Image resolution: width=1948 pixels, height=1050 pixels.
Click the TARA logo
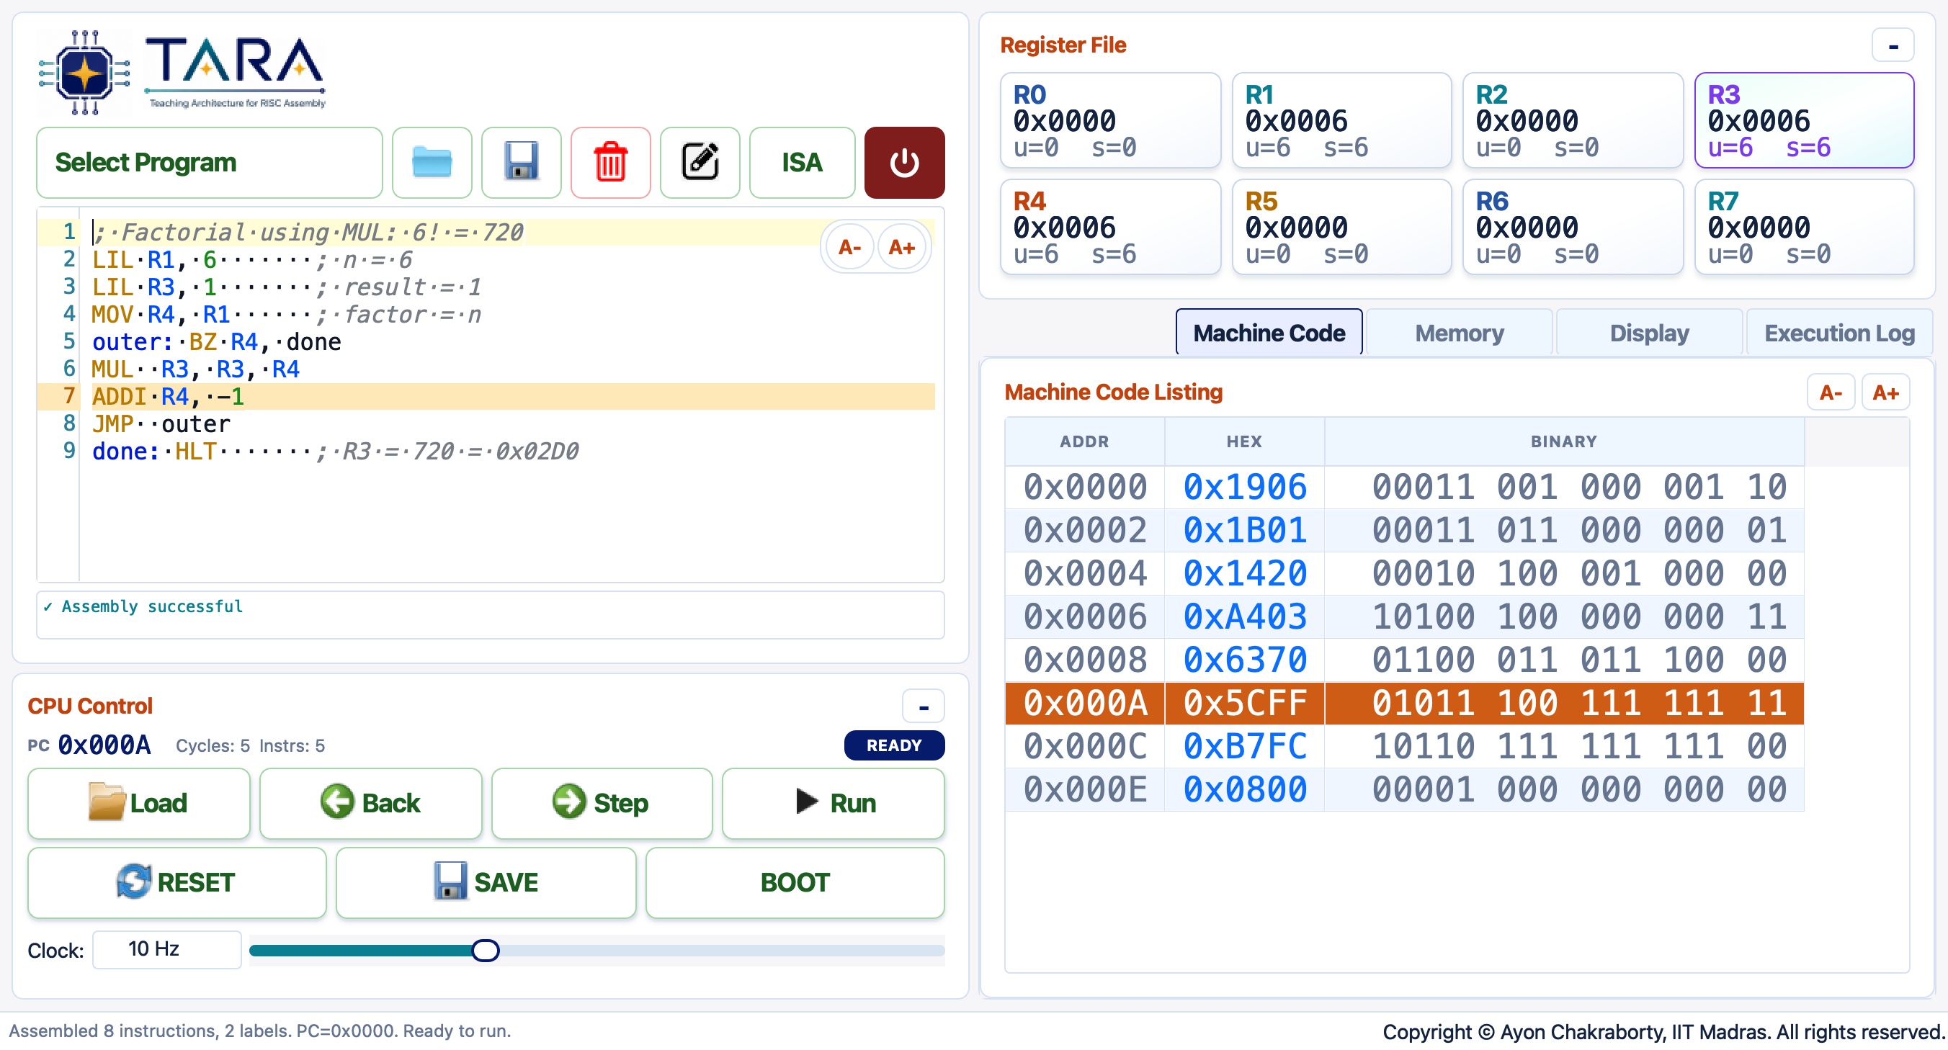182,72
